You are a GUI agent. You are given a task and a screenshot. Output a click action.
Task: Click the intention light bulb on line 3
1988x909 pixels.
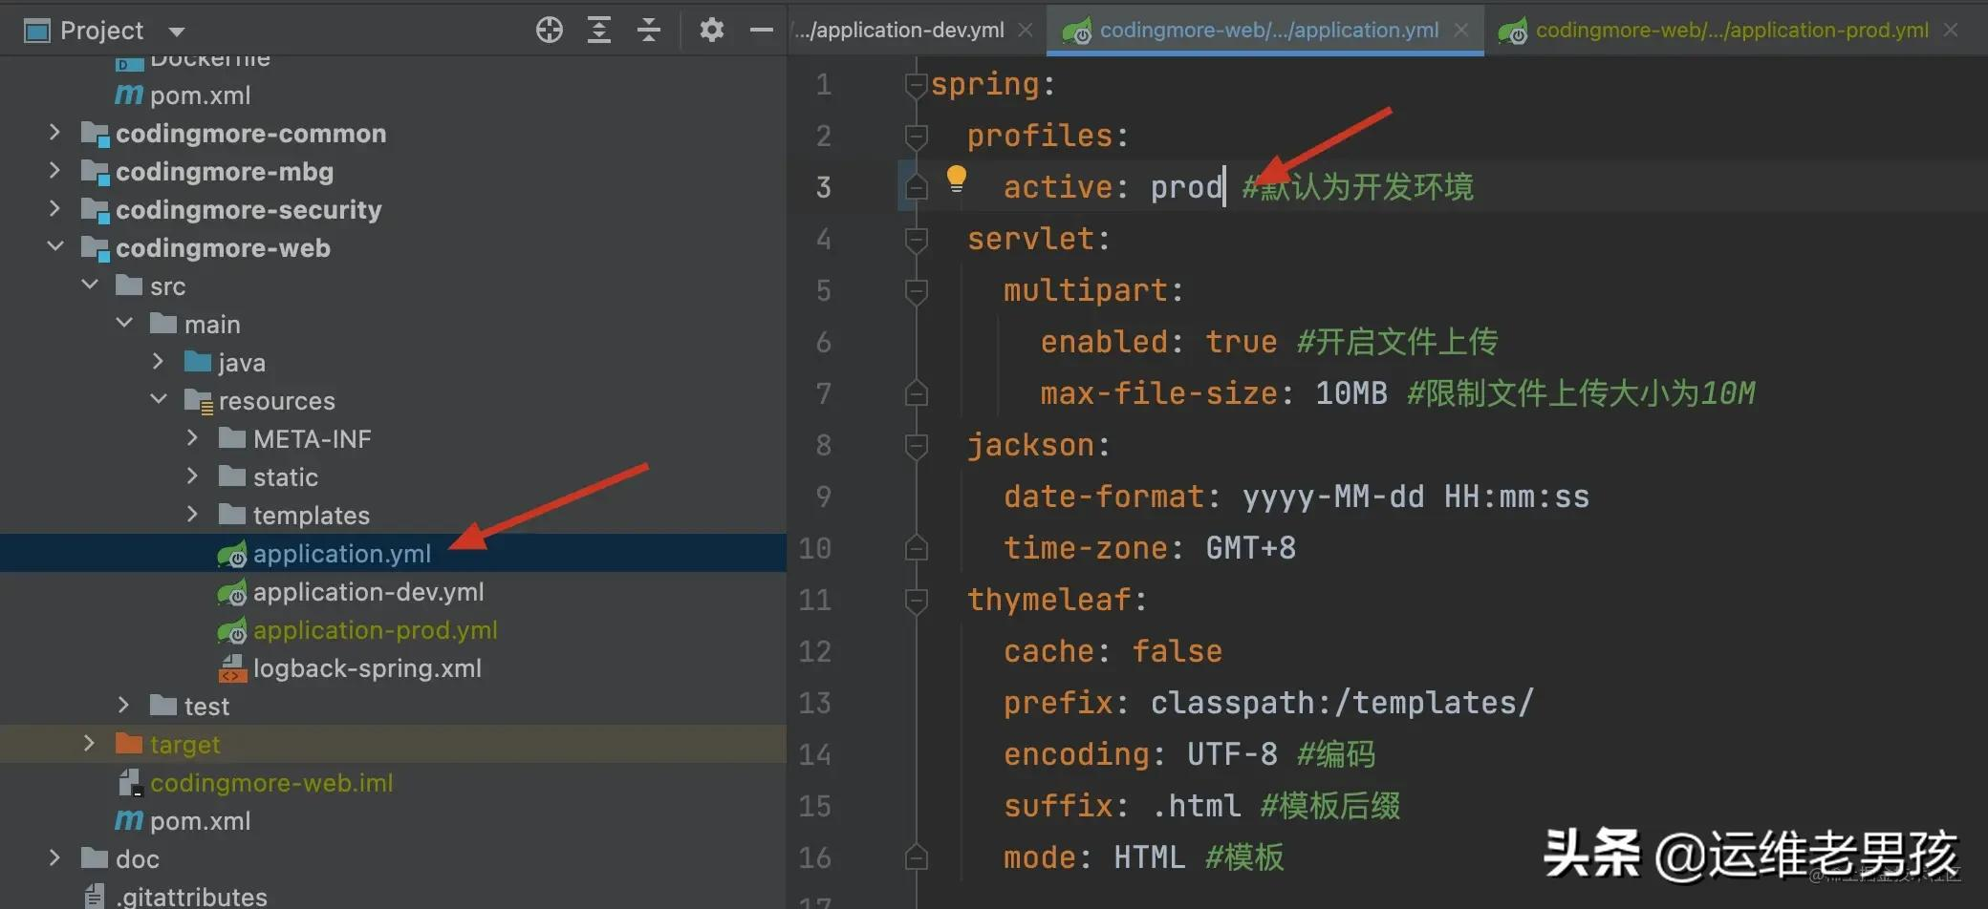tap(957, 178)
